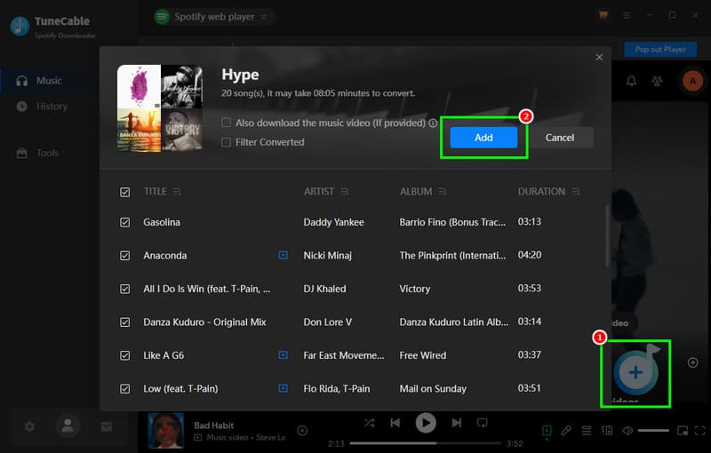Enable the Filter Converted checkbox
711x453 pixels.
pos(226,142)
